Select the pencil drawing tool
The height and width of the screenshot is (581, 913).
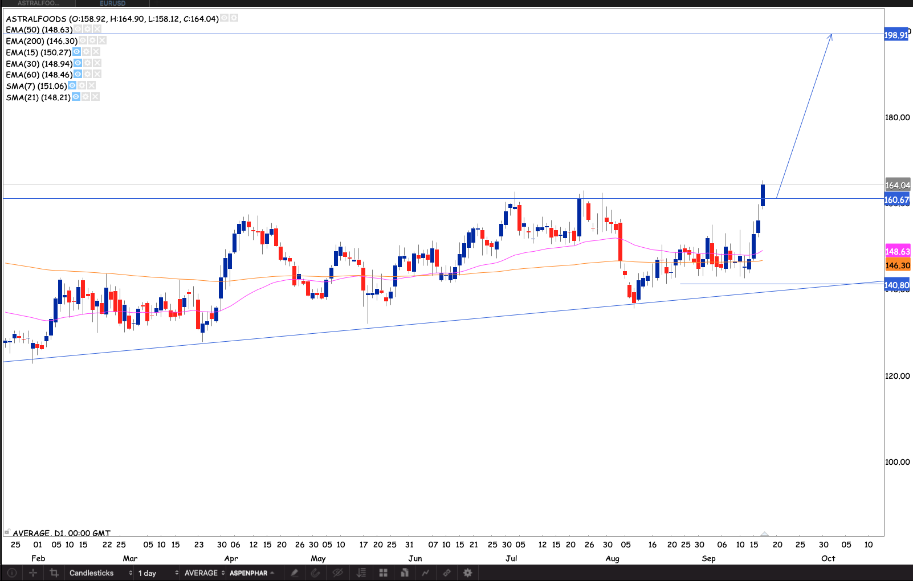pos(295,573)
